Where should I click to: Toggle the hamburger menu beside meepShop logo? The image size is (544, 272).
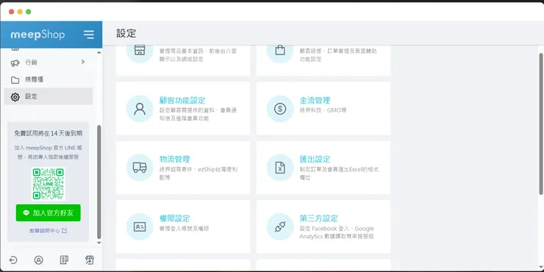pyautogui.click(x=89, y=35)
